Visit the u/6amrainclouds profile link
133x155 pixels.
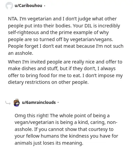pyautogui.click(x=39, y=102)
